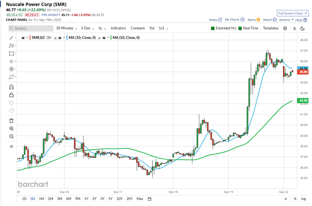Open the Indicators menu
312x206 pixels.
[118, 28]
